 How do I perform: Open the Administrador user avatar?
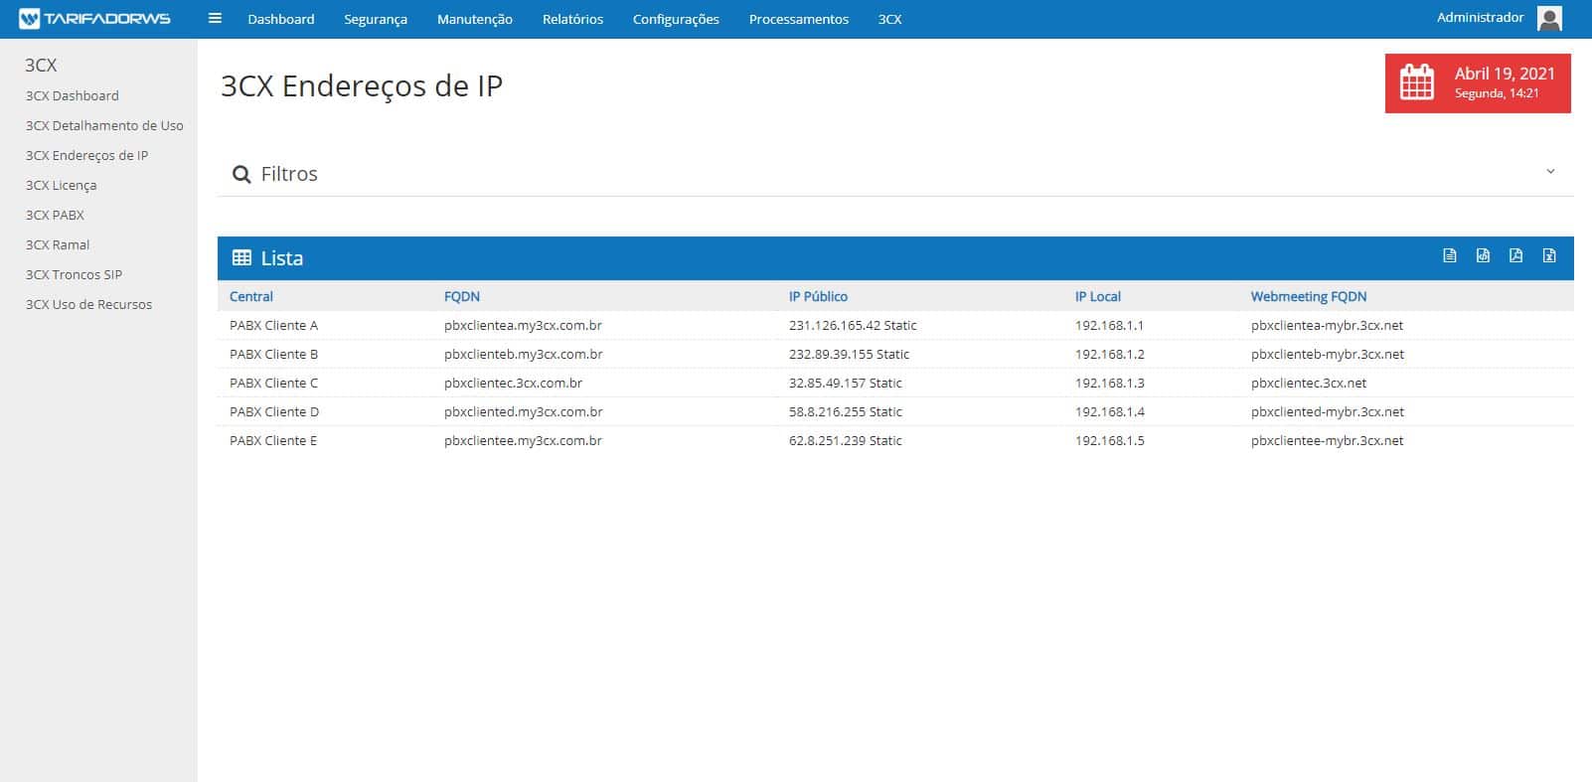point(1549,18)
